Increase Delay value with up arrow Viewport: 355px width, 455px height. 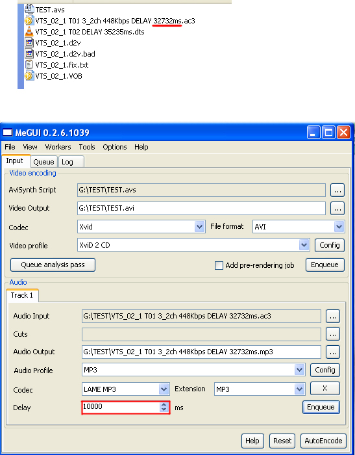[x=164, y=404]
